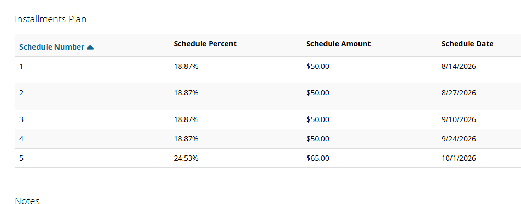Click the Schedule Percent column header
Viewport: 521px width, 204px height.
205,44
